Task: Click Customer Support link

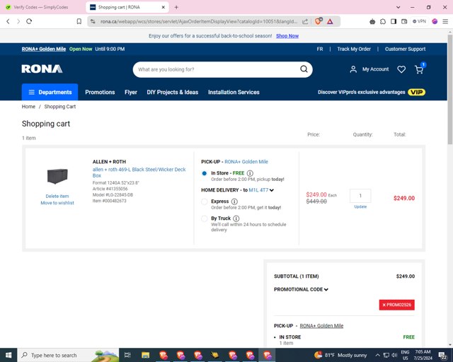Action: pyautogui.click(x=405, y=49)
